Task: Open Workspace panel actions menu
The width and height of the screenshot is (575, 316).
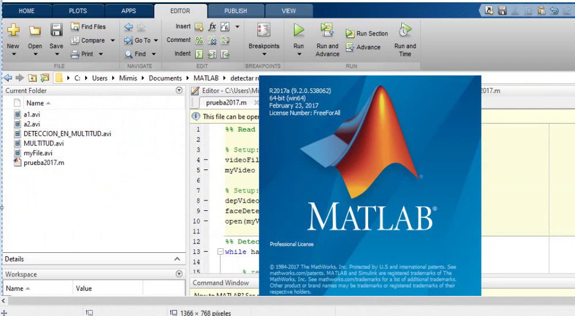Action: [179, 274]
